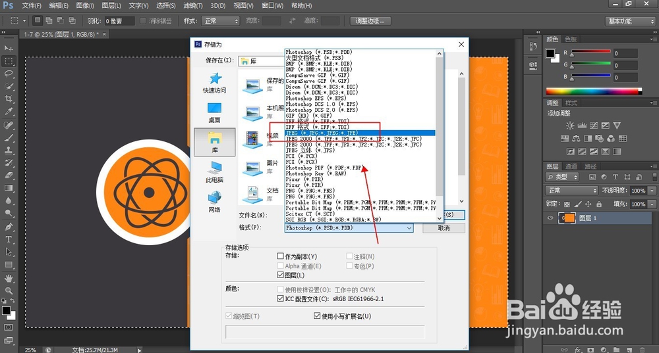
Task: Click the 调整边缘... button
Action: click(370, 20)
